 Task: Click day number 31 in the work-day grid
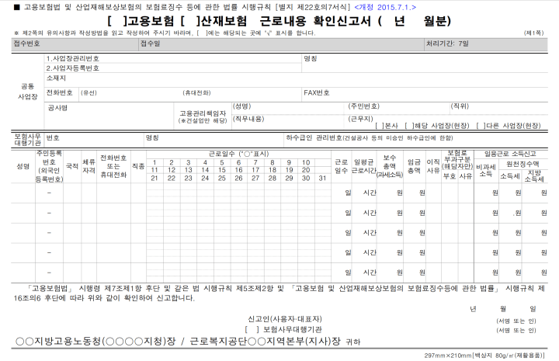(x=322, y=179)
